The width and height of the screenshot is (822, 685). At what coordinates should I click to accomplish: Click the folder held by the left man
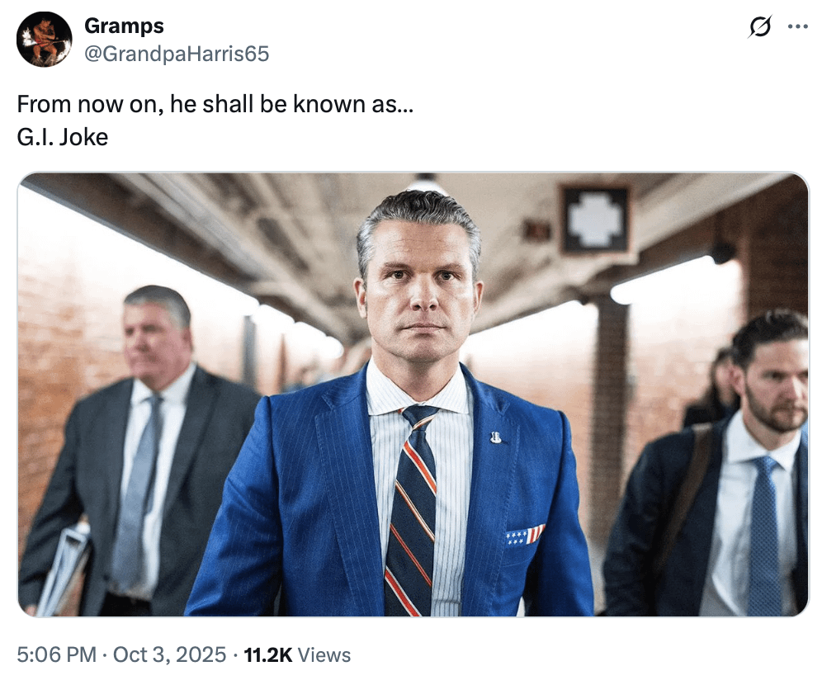64,569
